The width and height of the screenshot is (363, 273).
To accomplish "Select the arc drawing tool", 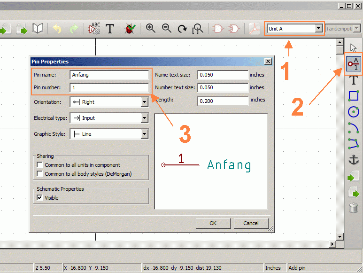I will click(x=354, y=128).
